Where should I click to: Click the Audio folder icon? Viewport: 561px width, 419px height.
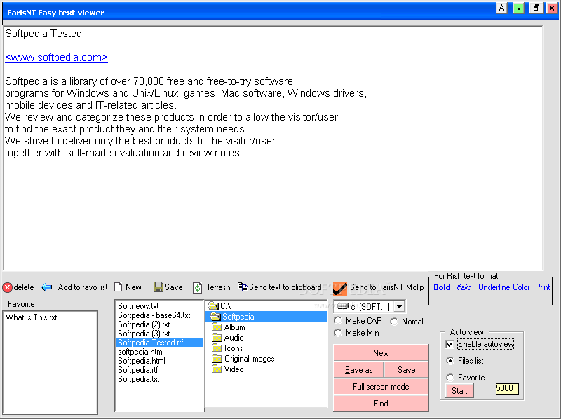pyautogui.click(x=217, y=338)
